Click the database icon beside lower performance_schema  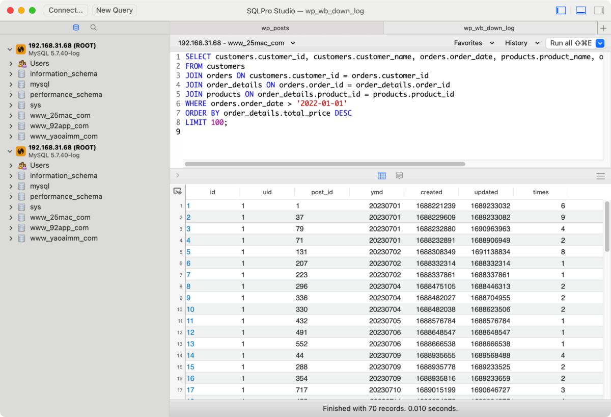click(x=21, y=197)
